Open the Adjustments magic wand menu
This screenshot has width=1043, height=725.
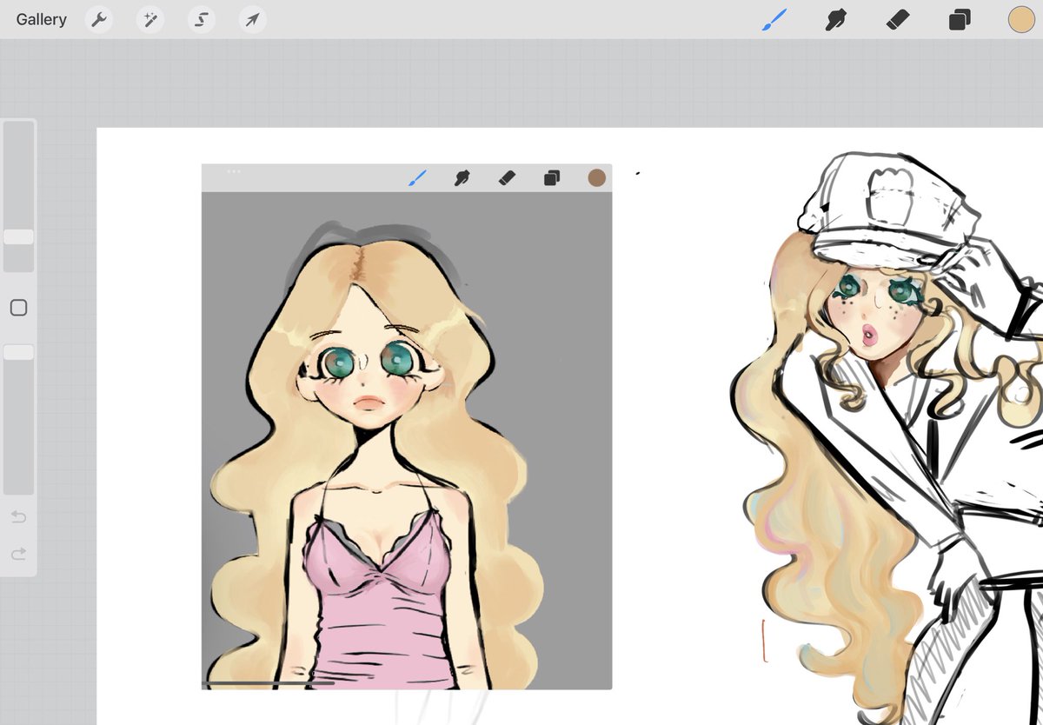pyautogui.click(x=149, y=19)
